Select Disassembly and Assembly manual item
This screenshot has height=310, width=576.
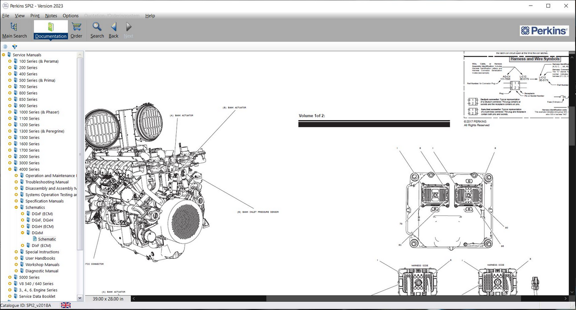point(50,188)
